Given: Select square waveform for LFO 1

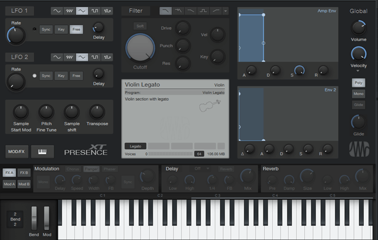Looking at the screenshot, I should [x=94, y=11].
